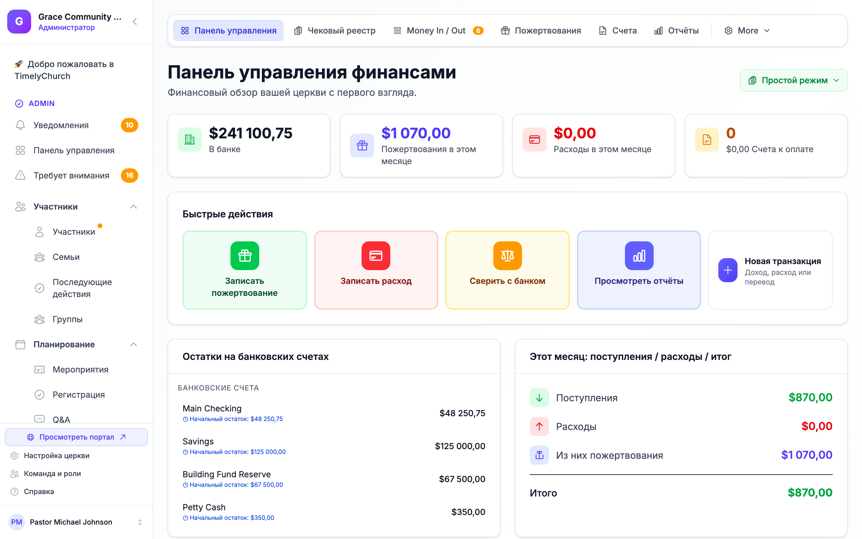Open the More dropdown menu

[x=746, y=31]
